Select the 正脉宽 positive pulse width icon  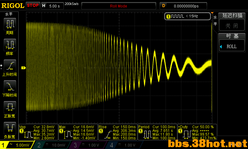click(x=10, y=107)
